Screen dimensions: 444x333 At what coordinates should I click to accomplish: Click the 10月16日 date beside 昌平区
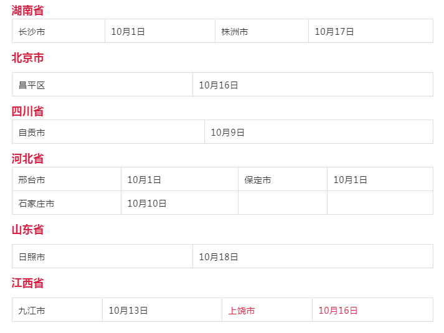point(313,85)
